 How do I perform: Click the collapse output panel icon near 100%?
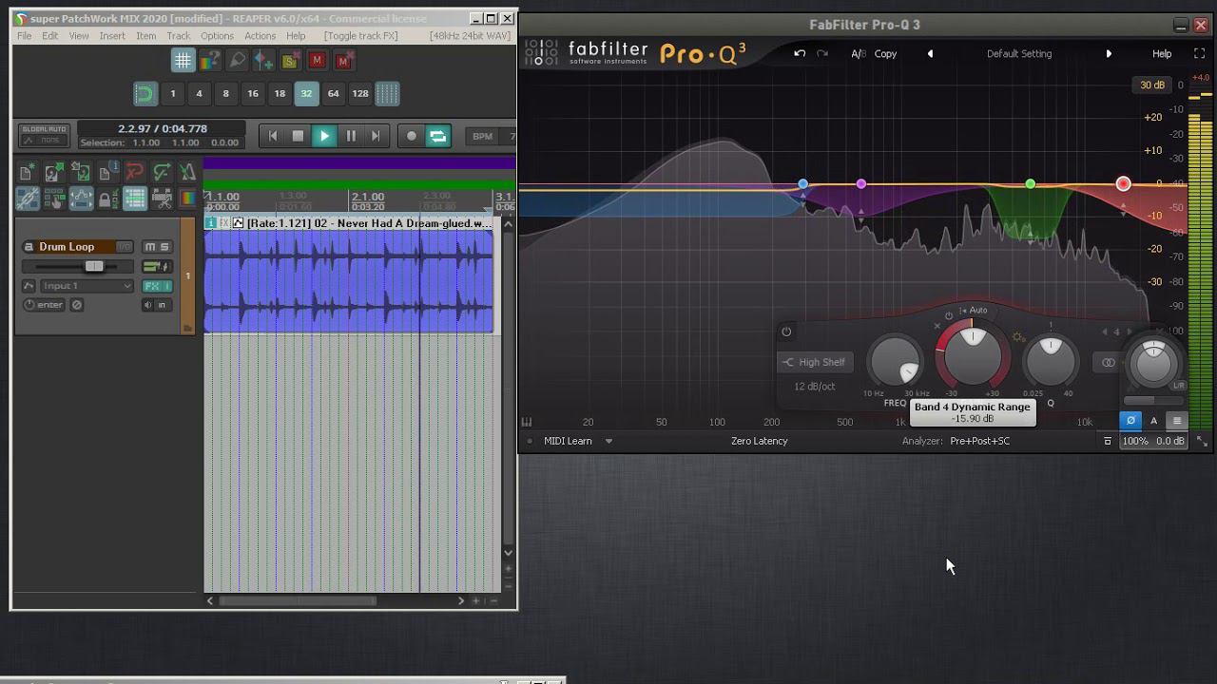pos(1108,441)
